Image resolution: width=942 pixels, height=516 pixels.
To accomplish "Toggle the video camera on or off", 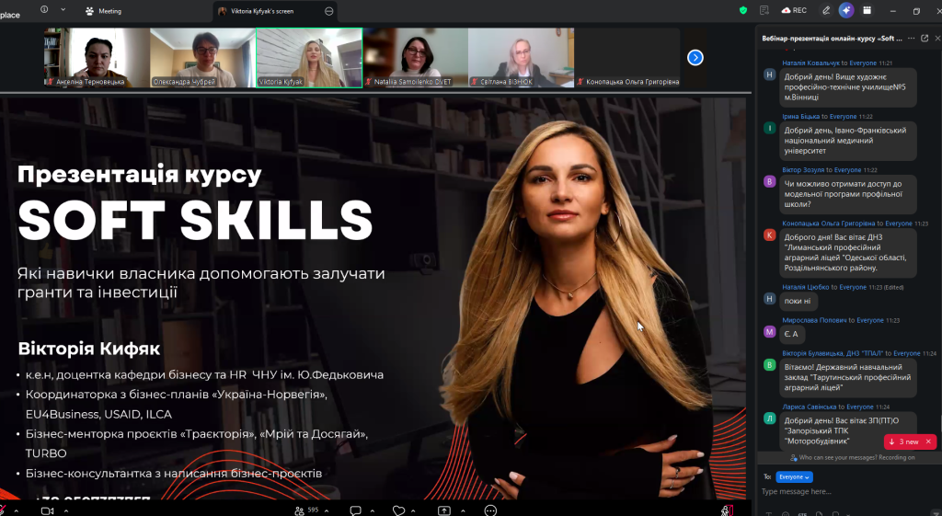I will (x=46, y=510).
